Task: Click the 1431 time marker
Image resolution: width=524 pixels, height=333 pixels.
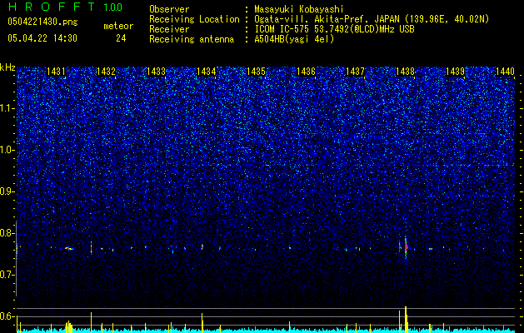Action: click(56, 72)
